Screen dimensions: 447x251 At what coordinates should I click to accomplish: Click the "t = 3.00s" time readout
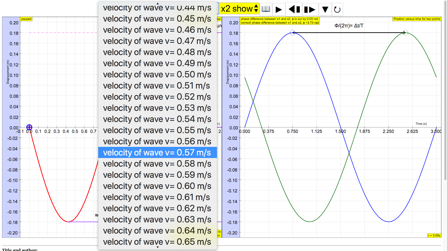[x=434, y=235]
